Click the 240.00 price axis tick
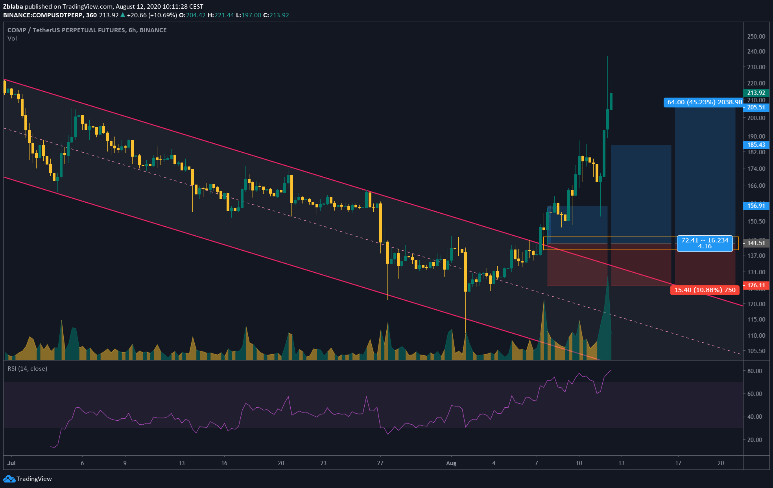This screenshot has height=488, width=773. (x=756, y=51)
